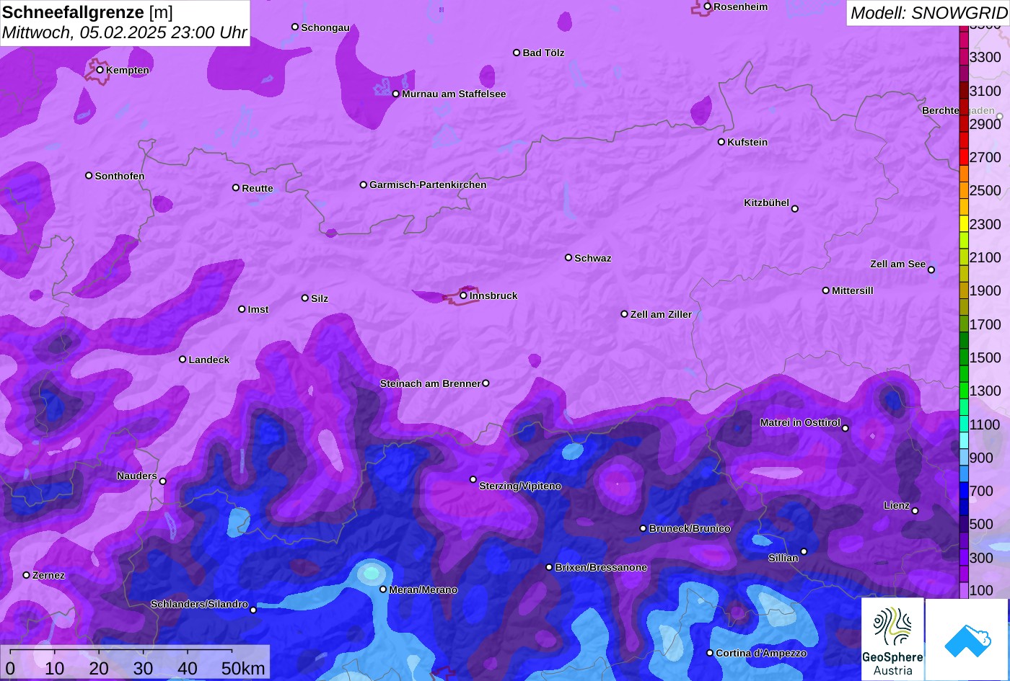1010x681 pixels.
Task: Click the GeoSphere Austria logo
Action: (892, 639)
